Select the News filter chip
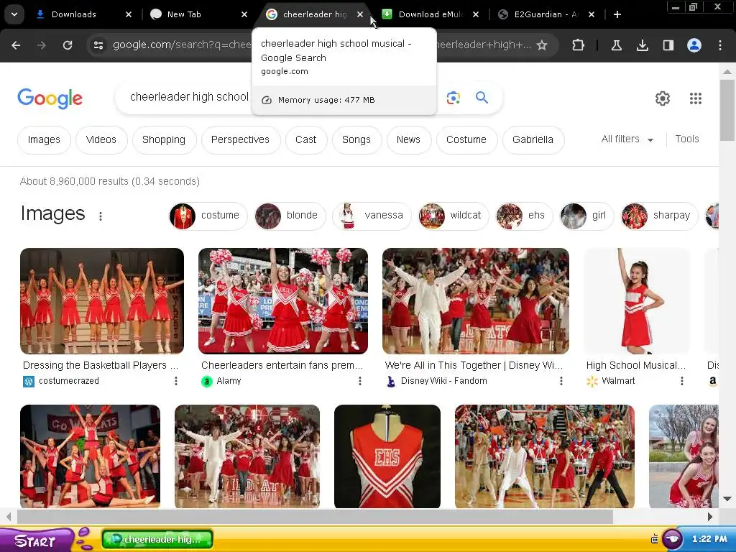736x552 pixels. (408, 140)
